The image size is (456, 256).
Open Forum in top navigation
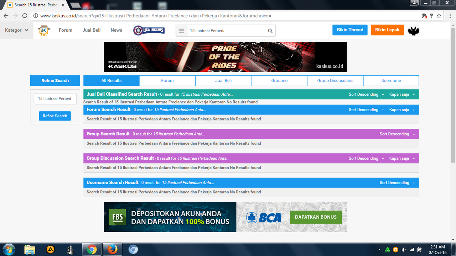(x=66, y=30)
